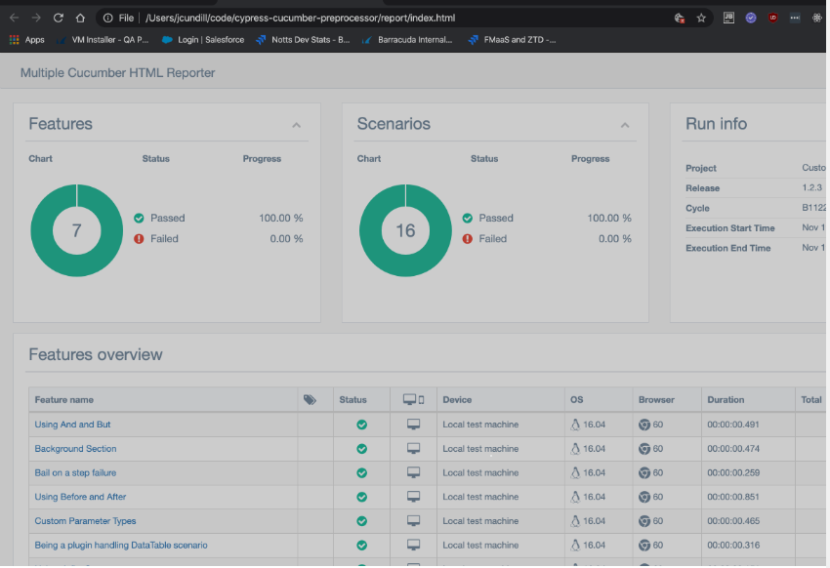
Task: Click the Release value 1.2.3
Action: point(812,187)
